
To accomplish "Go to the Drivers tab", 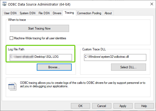I will tap(57, 13).
